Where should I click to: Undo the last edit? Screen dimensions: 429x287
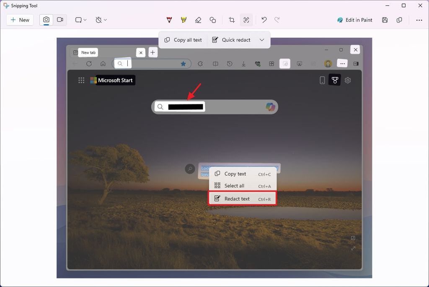click(264, 20)
